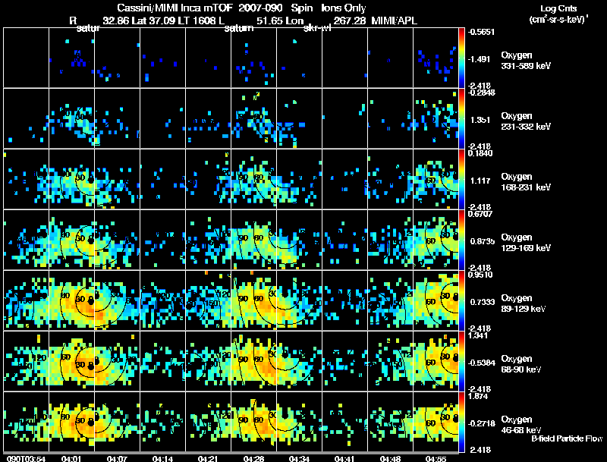607x462 pixels.
Task: Open the Oxygen 68-90 keV image at 090T03:54
Action: [26, 361]
